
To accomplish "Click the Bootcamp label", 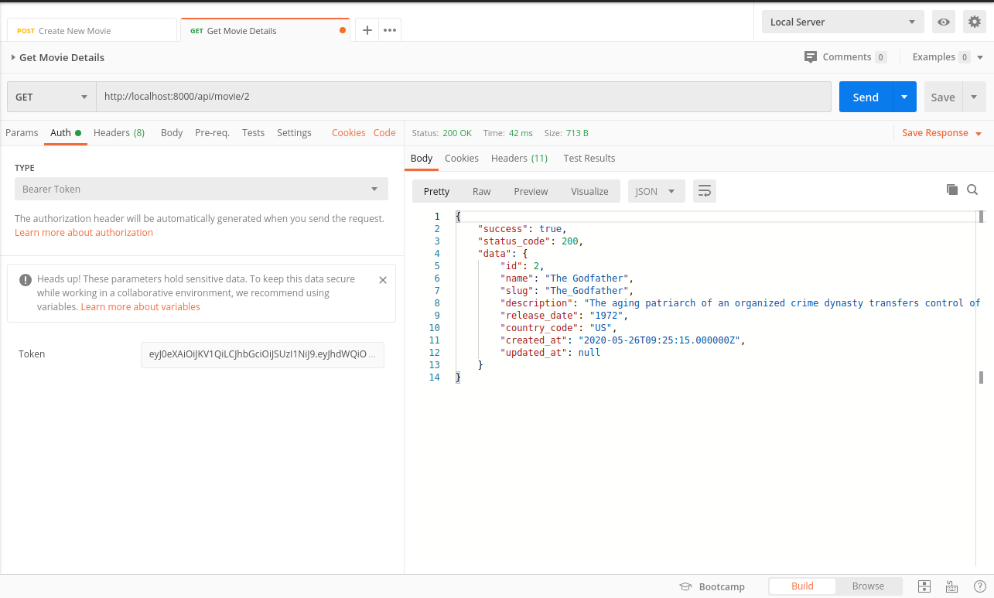I will tap(722, 586).
